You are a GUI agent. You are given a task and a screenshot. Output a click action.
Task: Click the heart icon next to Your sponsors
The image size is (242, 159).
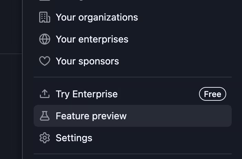pyautogui.click(x=45, y=61)
